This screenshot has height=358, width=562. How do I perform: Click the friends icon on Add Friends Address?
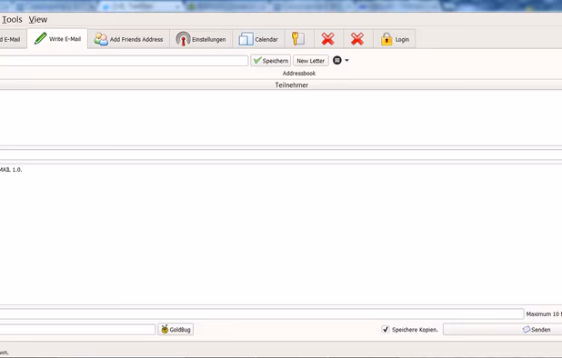[101, 39]
